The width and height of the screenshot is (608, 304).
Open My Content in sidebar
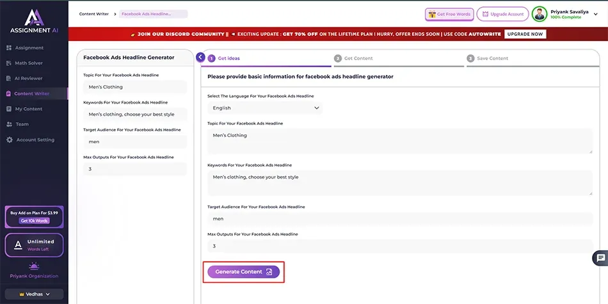[x=28, y=109]
